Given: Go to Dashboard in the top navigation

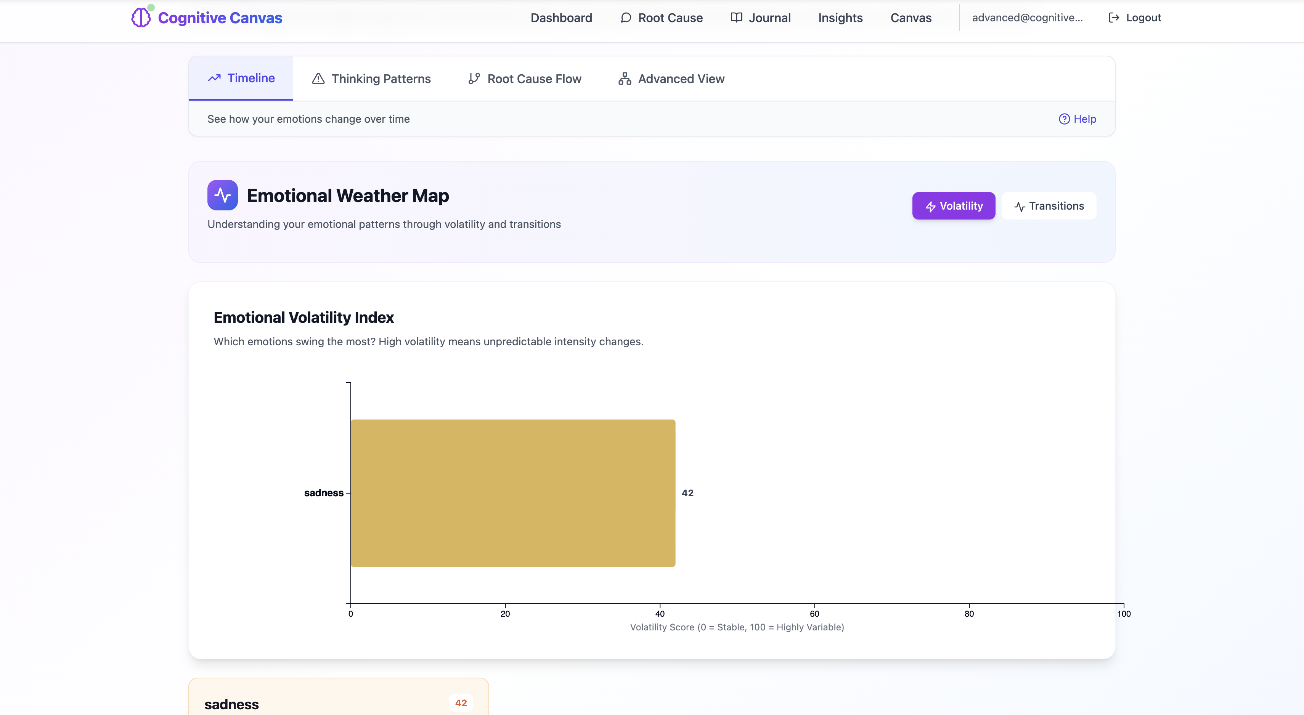Looking at the screenshot, I should pos(561,18).
